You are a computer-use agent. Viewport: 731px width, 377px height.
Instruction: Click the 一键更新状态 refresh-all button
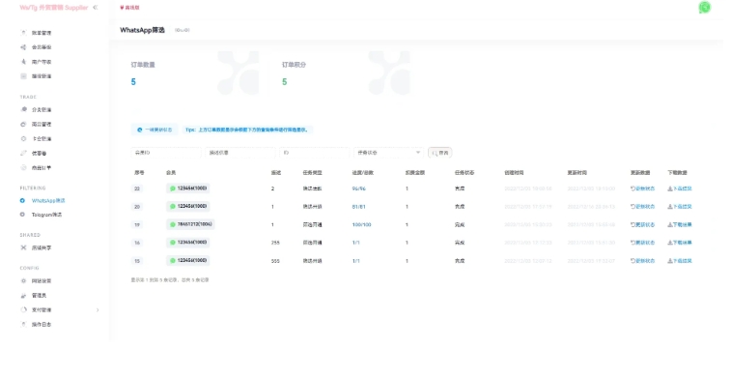coord(155,130)
